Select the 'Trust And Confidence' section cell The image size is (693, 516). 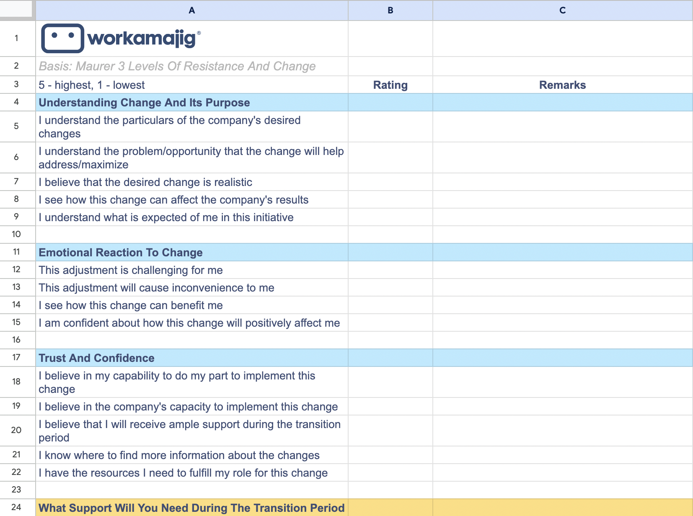pyautogui.click(x=191, y=358)
